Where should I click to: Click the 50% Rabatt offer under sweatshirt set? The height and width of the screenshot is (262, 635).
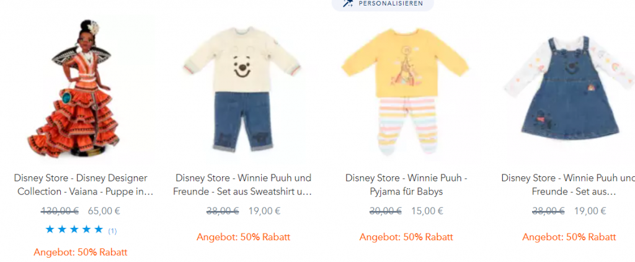pyautogui.click(x=243, y=237)
